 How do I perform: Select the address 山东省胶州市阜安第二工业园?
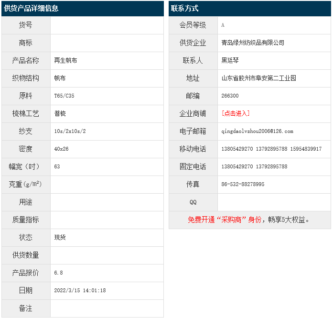click(x=258, y=78)
